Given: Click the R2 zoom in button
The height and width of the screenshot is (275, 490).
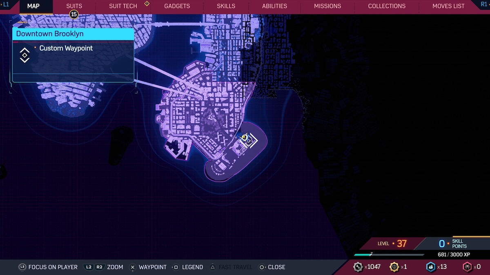Looking at the screenshot, I should (99, 267).
